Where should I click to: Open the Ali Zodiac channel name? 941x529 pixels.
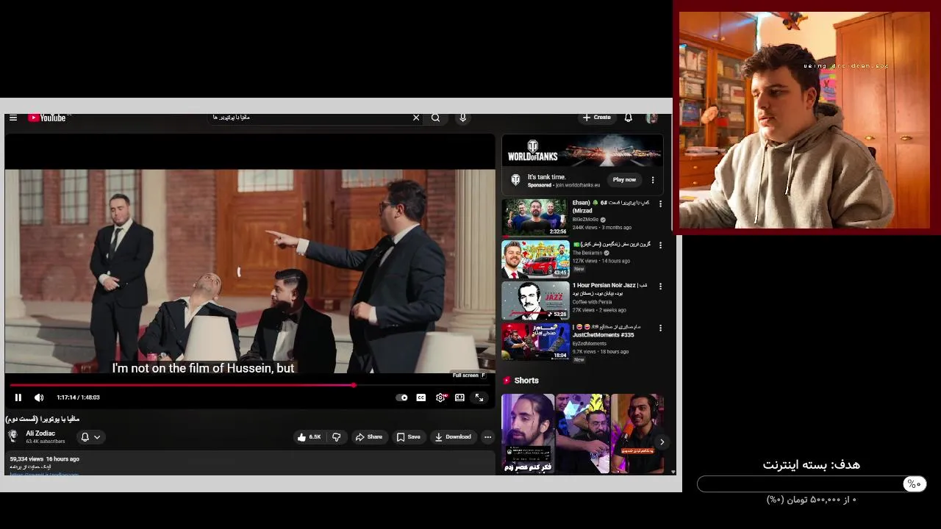tap(40, 433)
